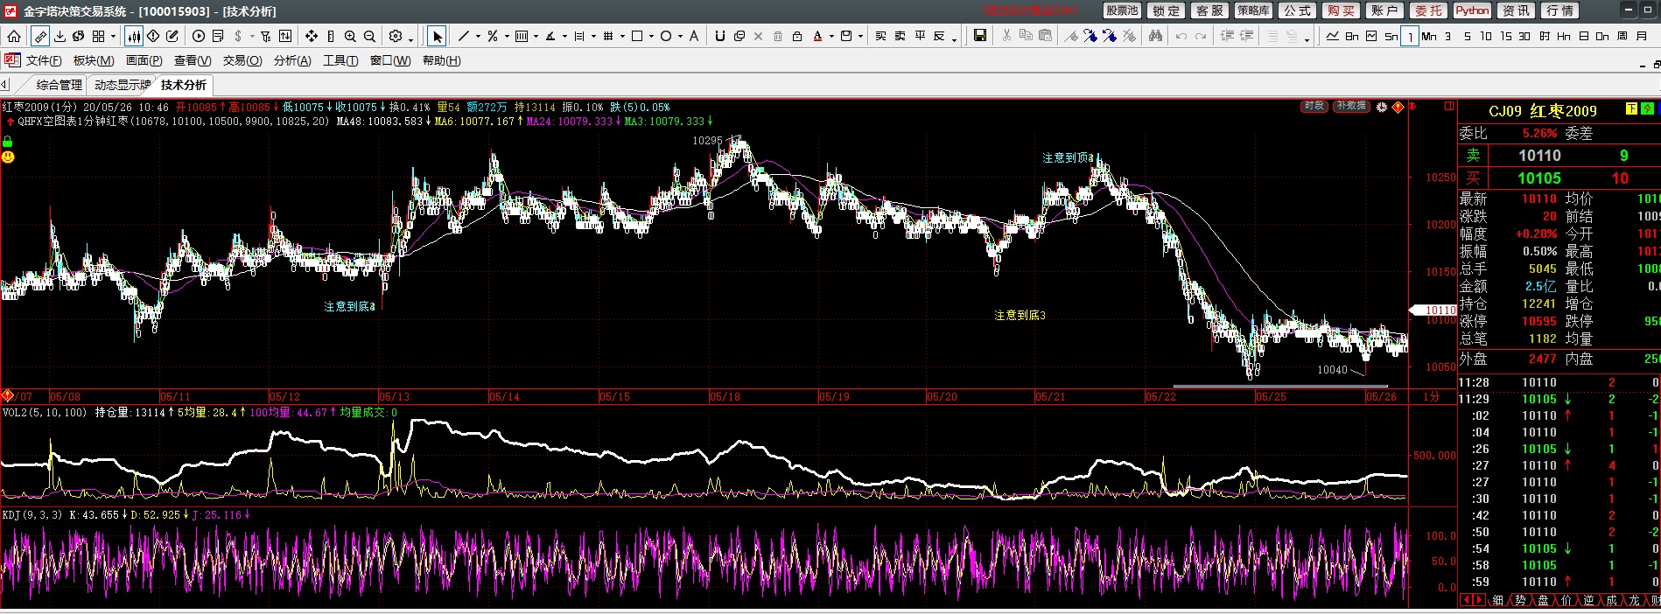Image resolution: width=1661 pixels, height=614 pixels.
Task: Expand the rectangle shape dropdown arrow
Action: (x=651, y=37)
